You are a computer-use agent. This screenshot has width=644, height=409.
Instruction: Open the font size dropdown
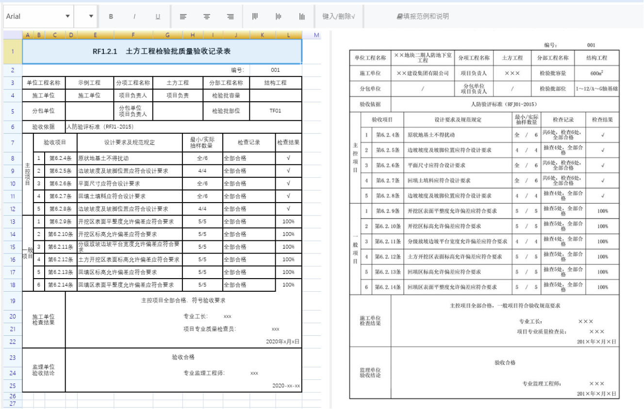[86, 16]
